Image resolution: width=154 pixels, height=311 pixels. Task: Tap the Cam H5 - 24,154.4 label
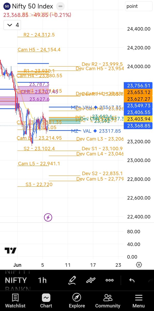[x=39, y=50]
